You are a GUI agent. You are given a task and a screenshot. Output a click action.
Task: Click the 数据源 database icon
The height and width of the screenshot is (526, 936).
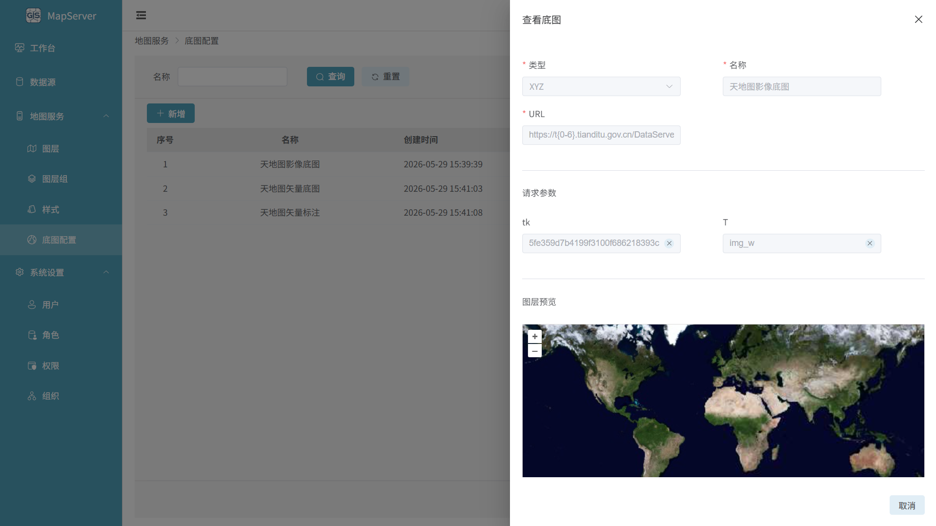pos(20,82)
